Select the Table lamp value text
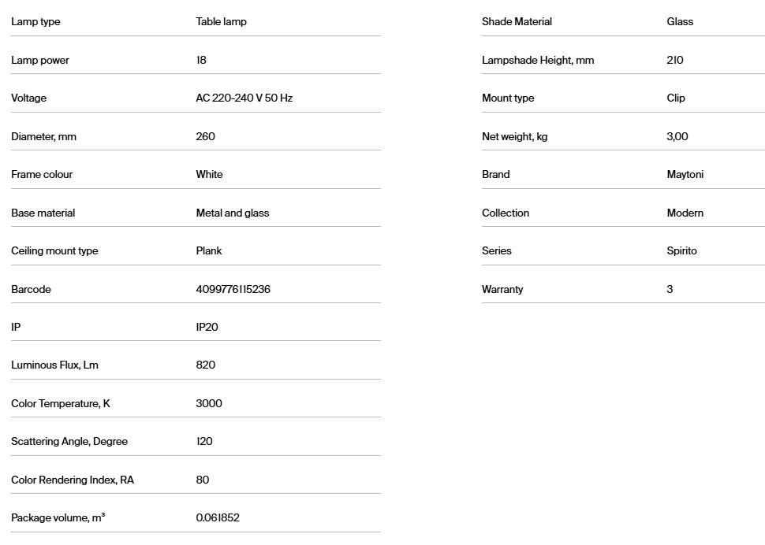 coord(221,22)
